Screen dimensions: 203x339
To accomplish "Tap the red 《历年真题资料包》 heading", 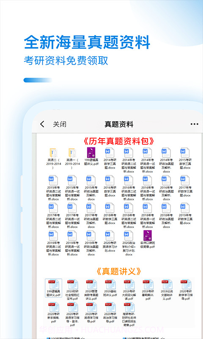I will tap(119, 141).
